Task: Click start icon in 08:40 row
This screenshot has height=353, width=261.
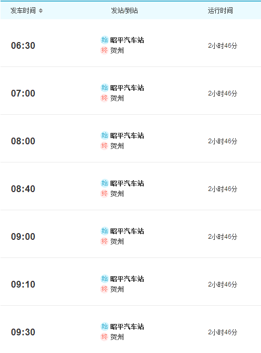Action: click(104, 183)
